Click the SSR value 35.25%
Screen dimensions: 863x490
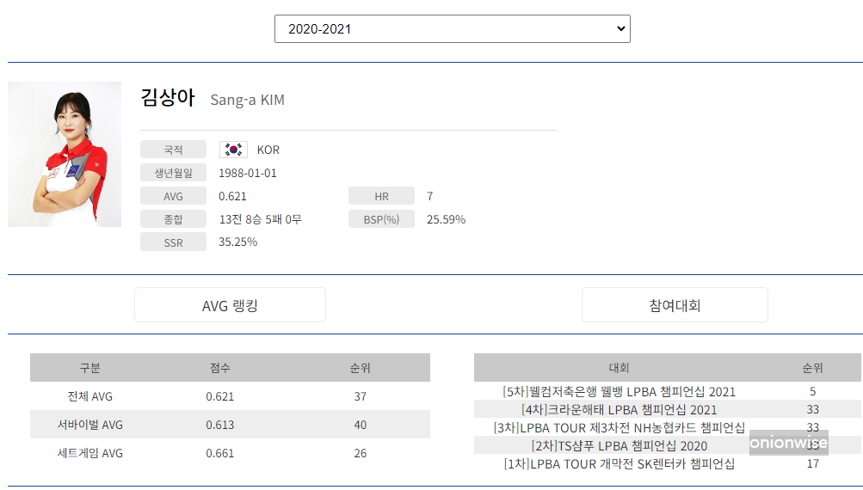[237, 242]
